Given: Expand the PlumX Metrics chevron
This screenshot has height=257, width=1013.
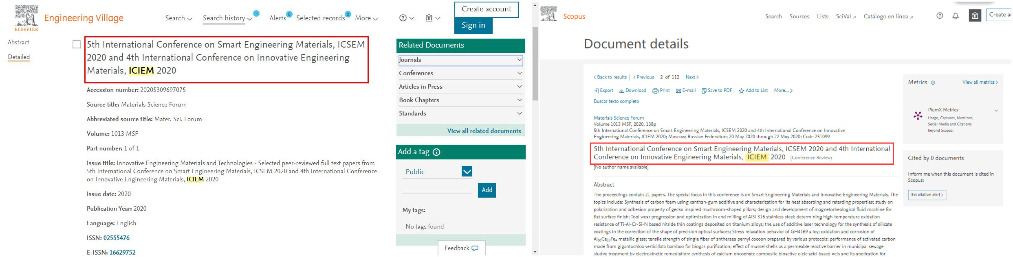Looking at the screenshot, I should click(996, 111).
